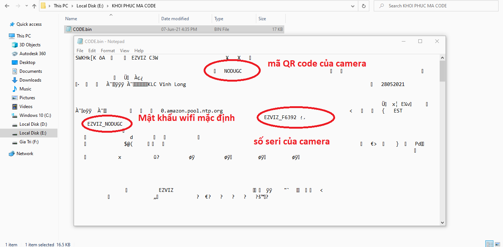Open Notepad's Edit menu
This screenshot has width=503, height=247.
pos(92,51)
